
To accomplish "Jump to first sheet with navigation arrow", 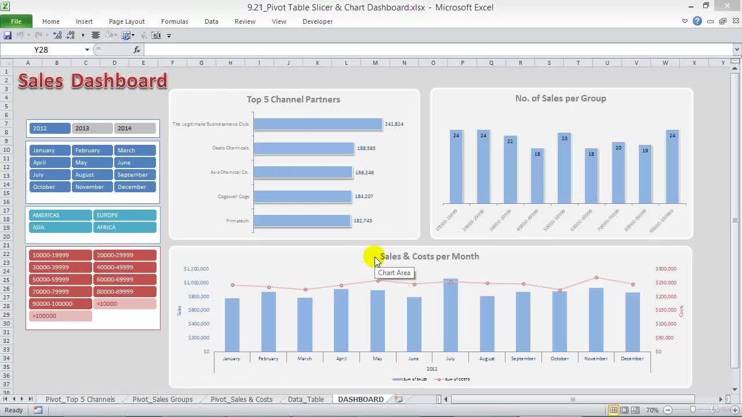I will 6,399.
